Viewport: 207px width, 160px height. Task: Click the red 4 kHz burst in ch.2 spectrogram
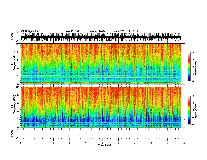point(74,110)
